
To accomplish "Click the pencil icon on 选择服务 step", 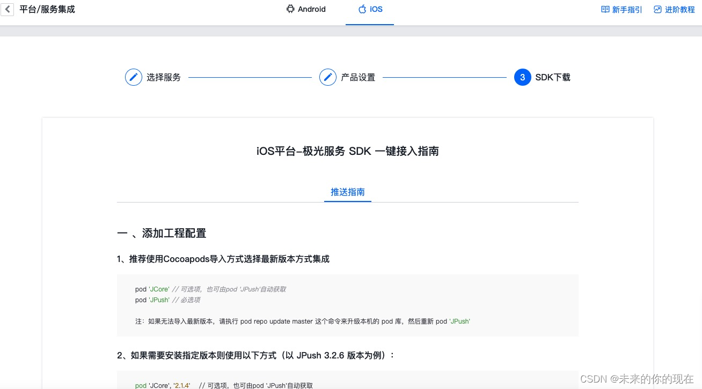I will point(134,77).
